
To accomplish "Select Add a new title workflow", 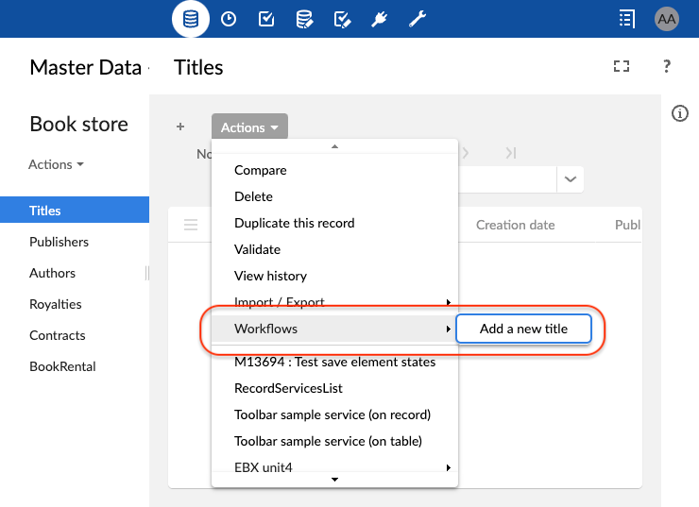I will pos(523,329).
